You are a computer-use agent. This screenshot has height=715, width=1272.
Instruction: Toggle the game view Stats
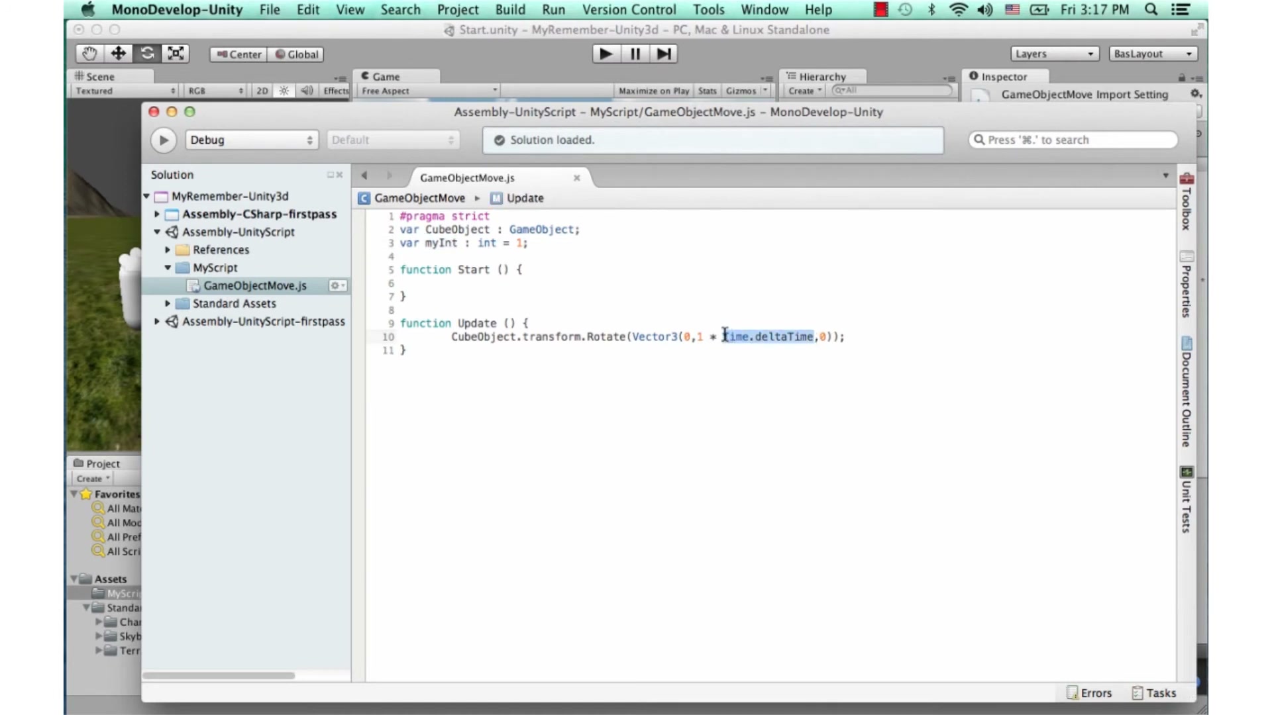tap(707, 91)
